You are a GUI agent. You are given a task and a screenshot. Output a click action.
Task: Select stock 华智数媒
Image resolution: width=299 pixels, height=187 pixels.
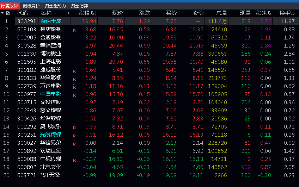point(51,118)
